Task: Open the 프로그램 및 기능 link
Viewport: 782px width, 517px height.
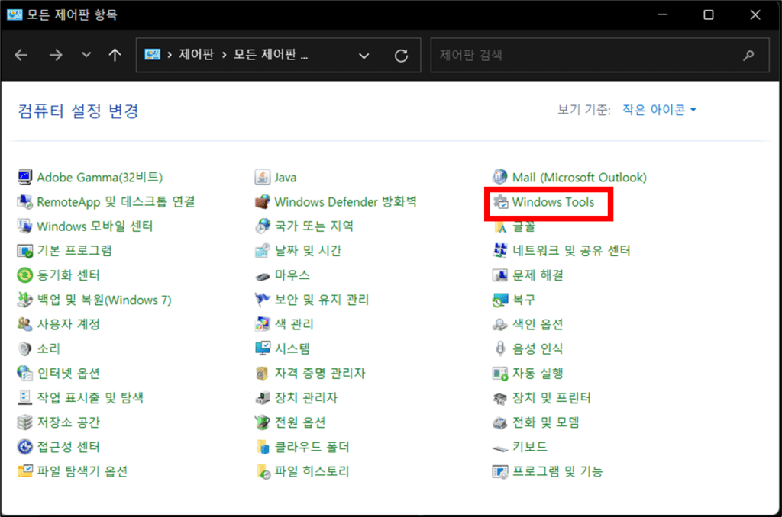Action: click(x=557, y=471)
